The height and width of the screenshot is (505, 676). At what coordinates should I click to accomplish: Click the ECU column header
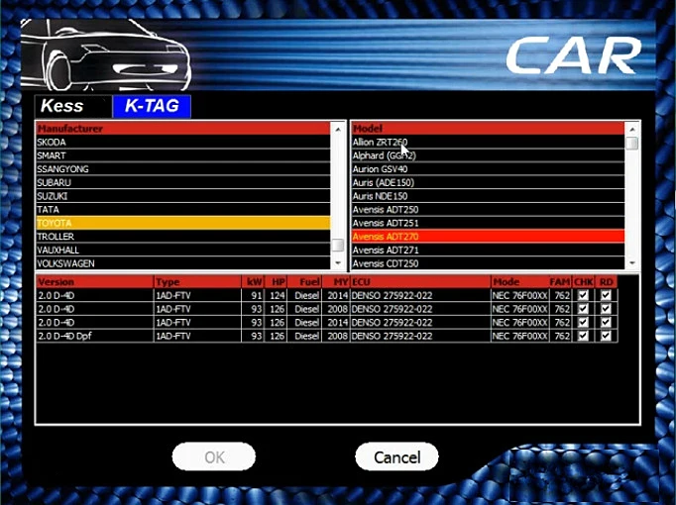click(420, 282)
